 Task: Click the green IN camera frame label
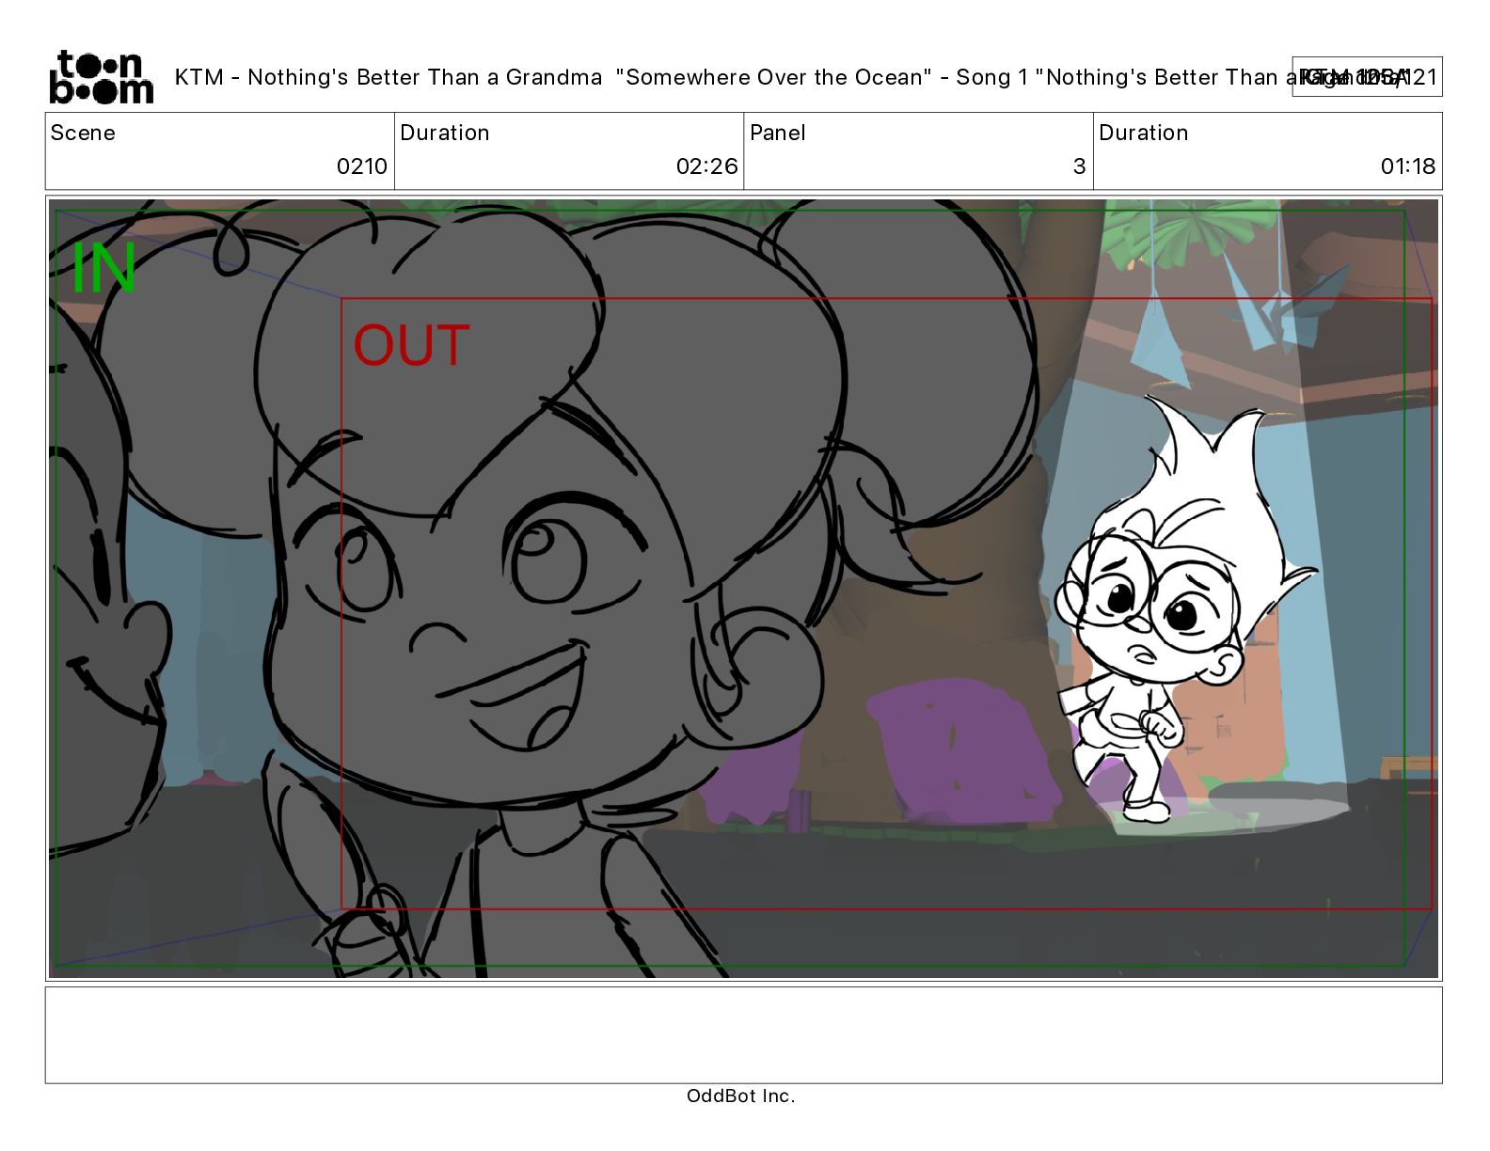[104, 268]
